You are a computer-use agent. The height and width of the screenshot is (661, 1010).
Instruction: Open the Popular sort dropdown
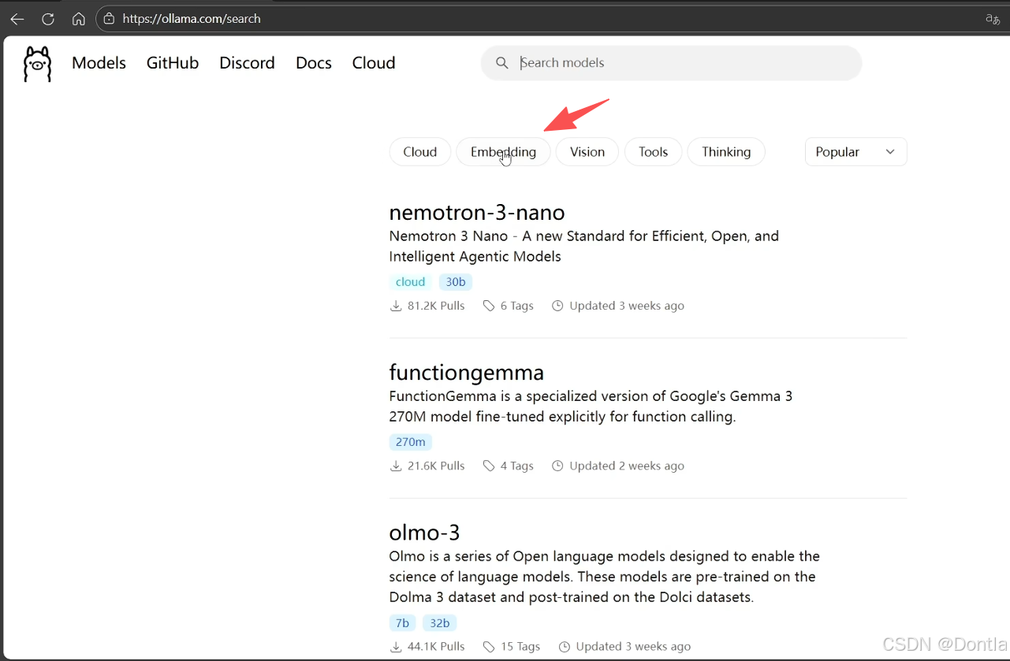855,152
